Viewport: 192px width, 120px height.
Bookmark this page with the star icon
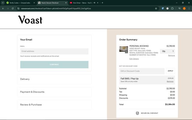tap(156, 8)
